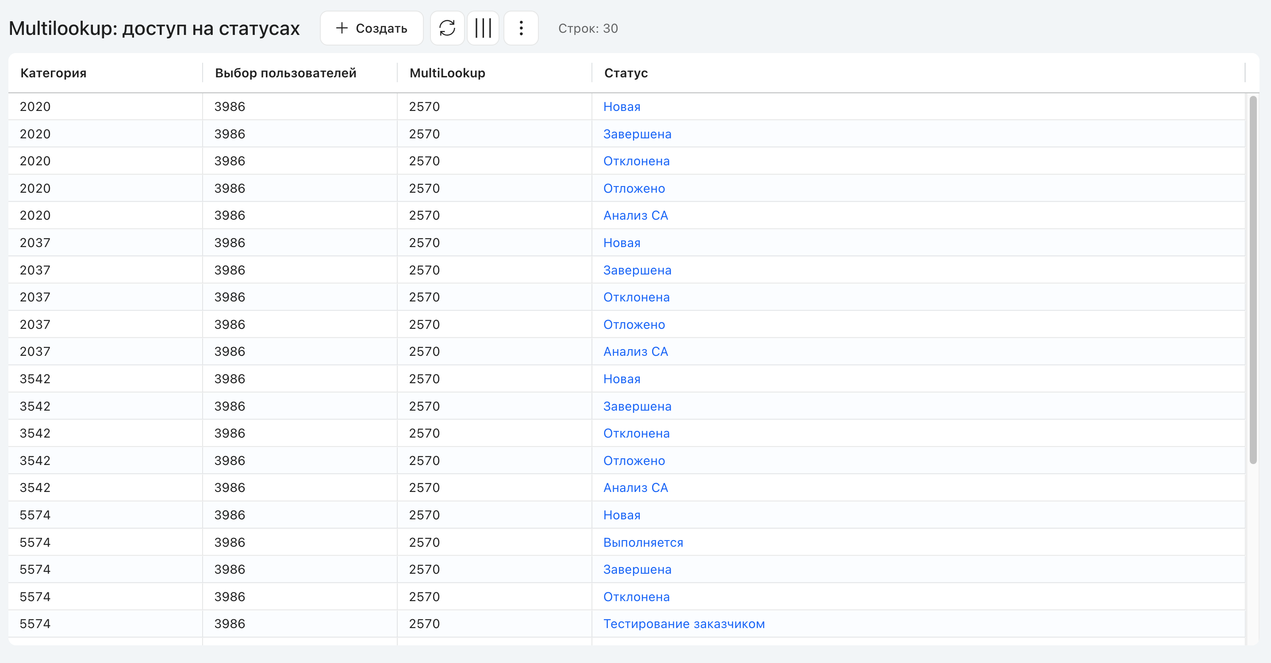This screenshot has height=663, width=1271.
Task: Open the Отклонена link for category 5574
Action: coord(637,596)
